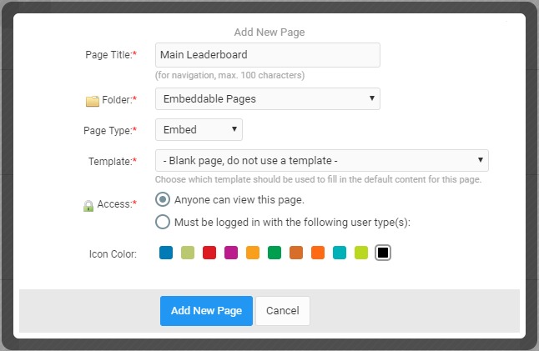
Task: Click the Add New Page button
Action: click(x=206, y=311)
